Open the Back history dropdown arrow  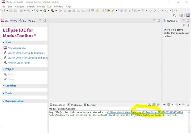click(163, 11)
